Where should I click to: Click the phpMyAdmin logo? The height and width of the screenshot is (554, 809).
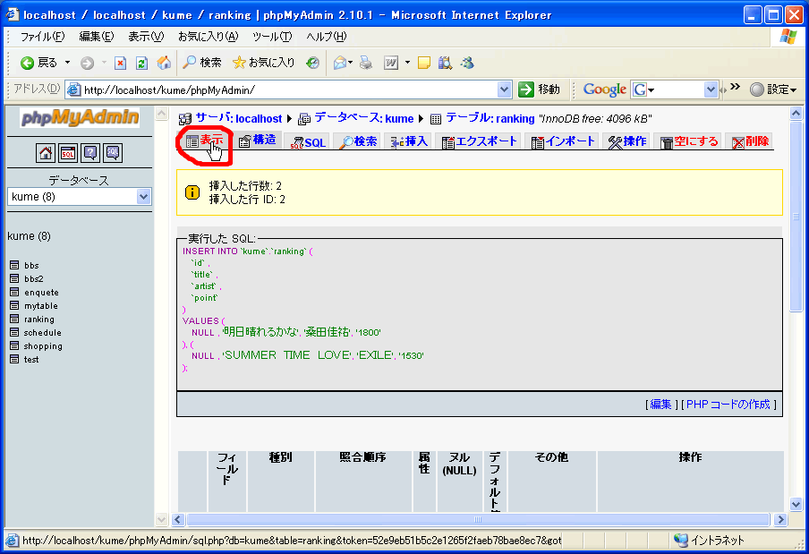pos(80,118)
